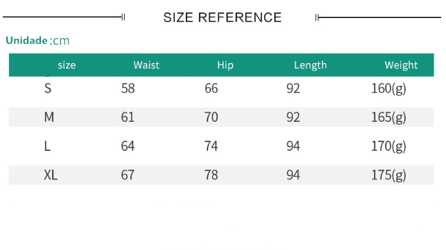The width and height of the screenshot is (446, 250).
Task: Click the weight value 165(g)
Action: (388, 117)
